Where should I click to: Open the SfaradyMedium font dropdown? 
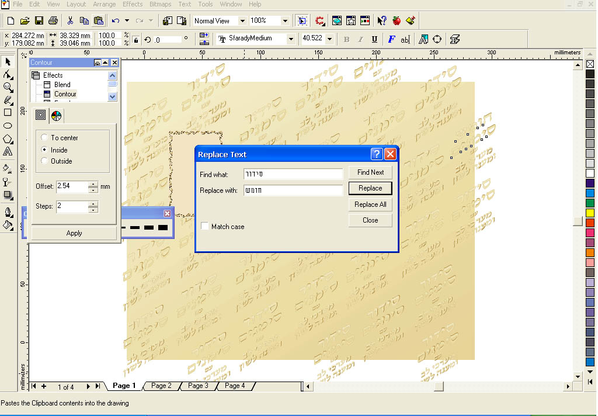[x=291, y=39]
